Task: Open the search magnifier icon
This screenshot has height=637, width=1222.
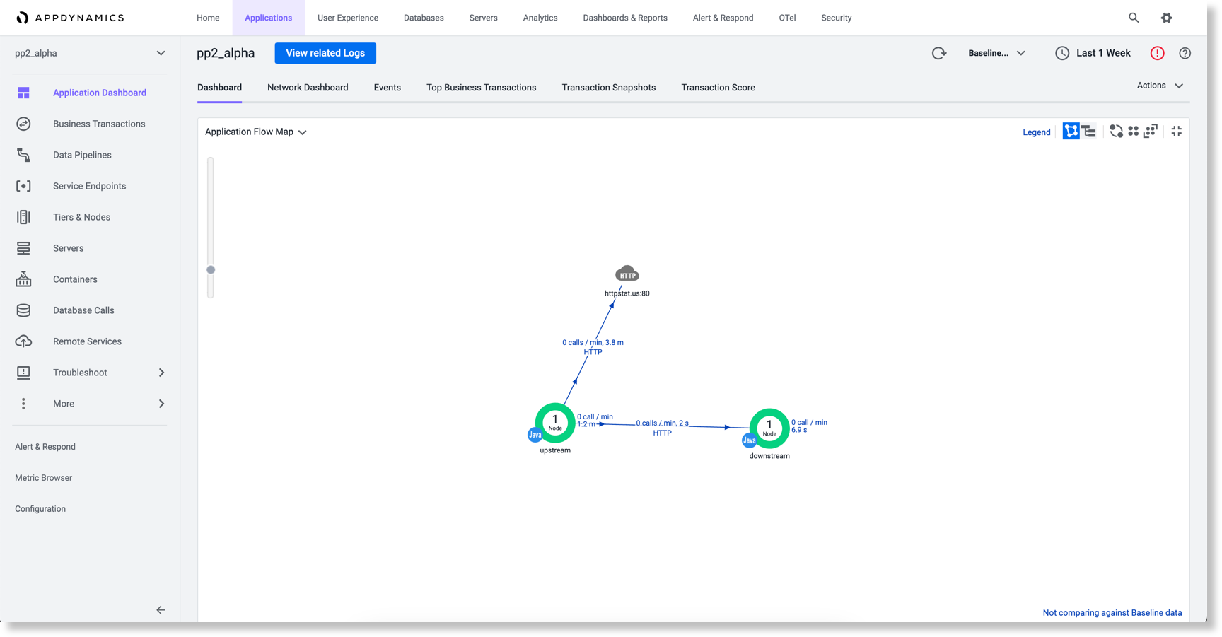Action: 1134,18
